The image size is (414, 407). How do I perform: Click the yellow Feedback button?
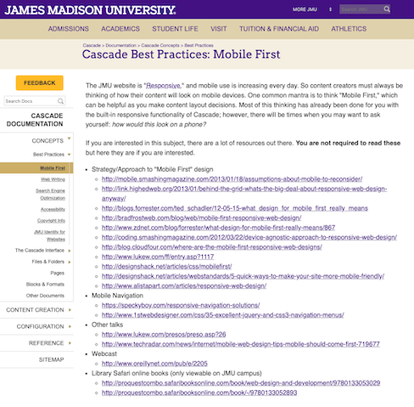pos(40,83)
